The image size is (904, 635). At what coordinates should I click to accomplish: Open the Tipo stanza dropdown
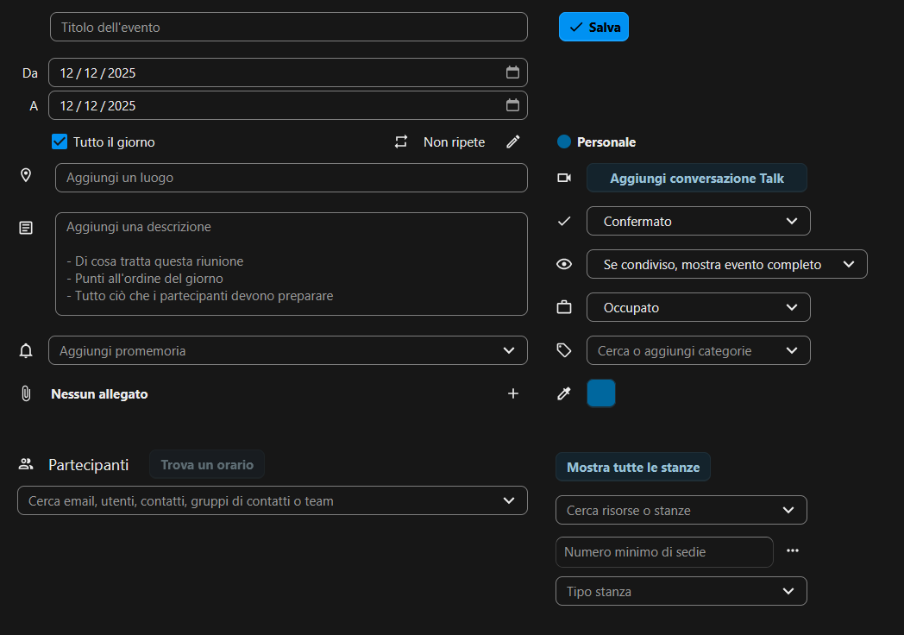[x=681, y=592]
